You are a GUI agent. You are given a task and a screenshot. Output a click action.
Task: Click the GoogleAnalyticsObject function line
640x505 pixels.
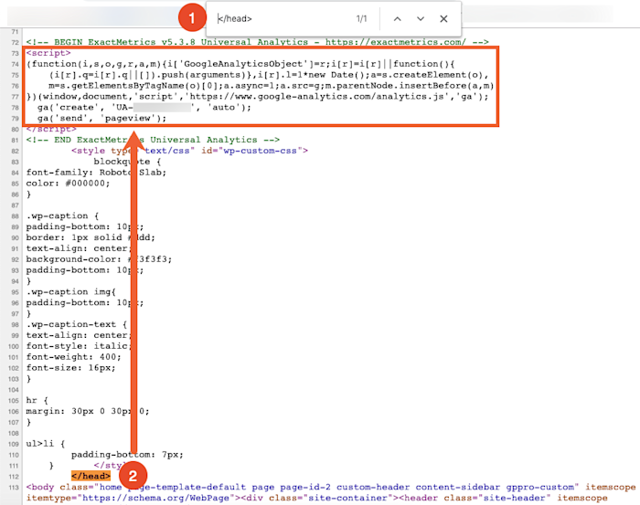pos(240,64)
